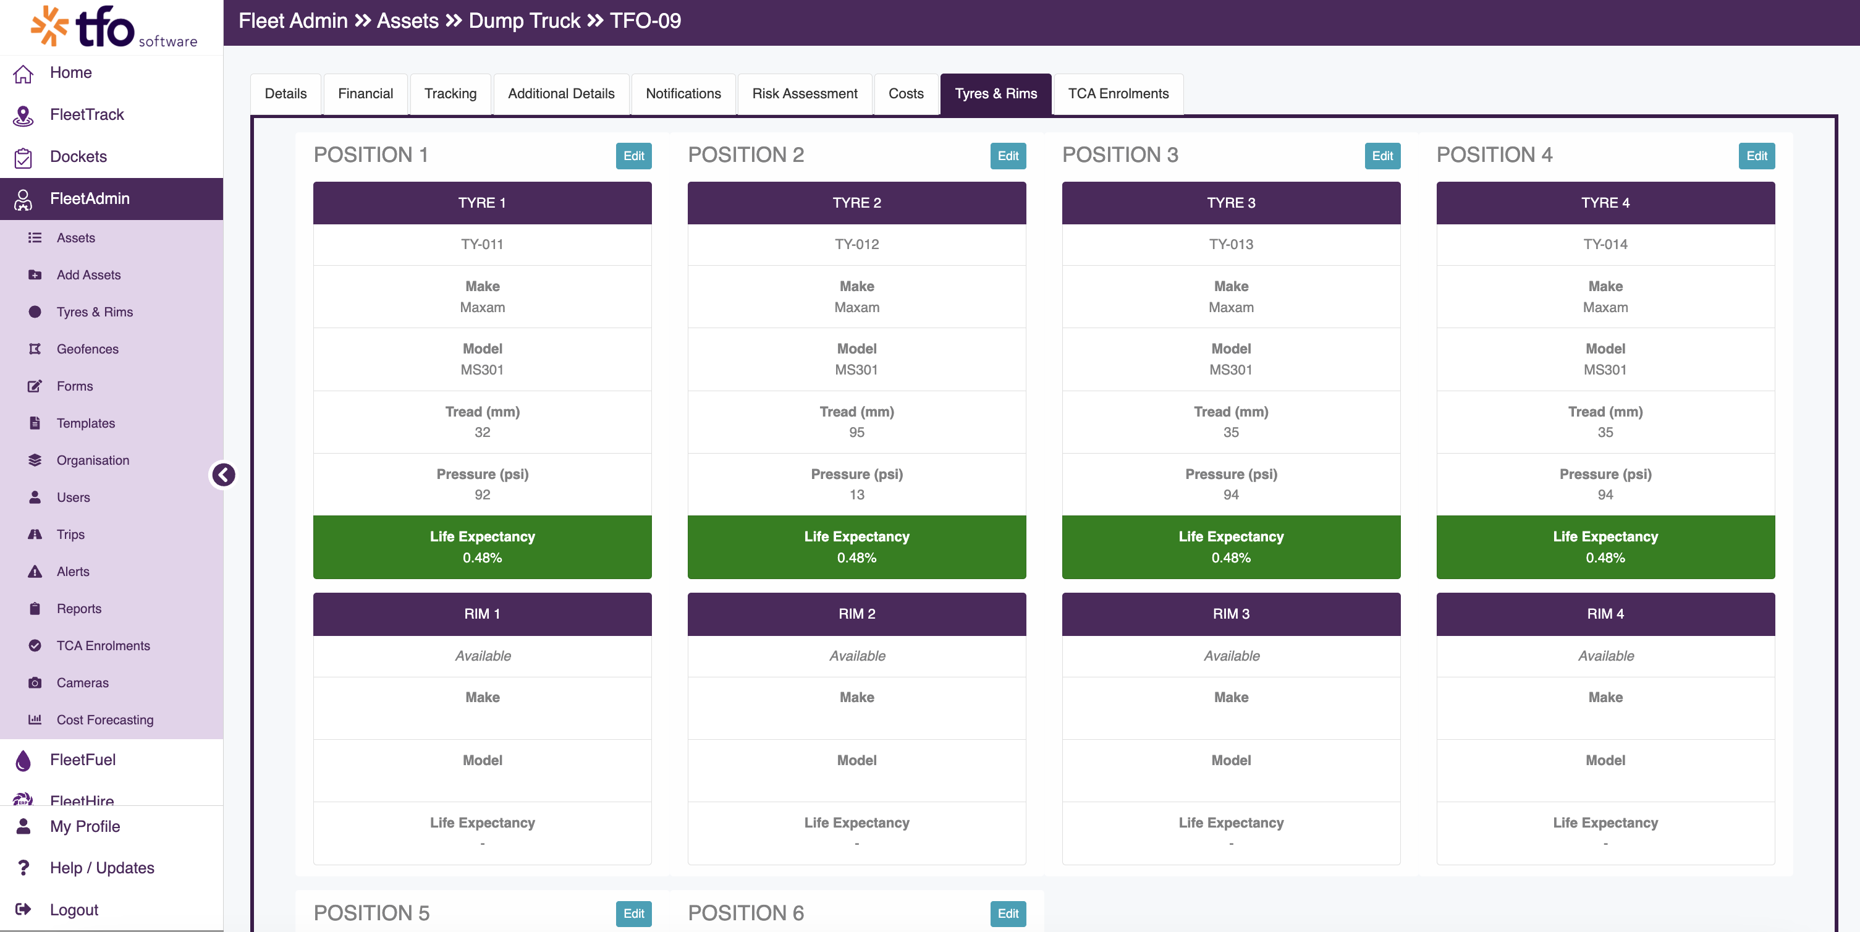Screen dimensions: 1860x932
Task: Switch to the Risk Assessment tab
Action: [x=805, y=94]
